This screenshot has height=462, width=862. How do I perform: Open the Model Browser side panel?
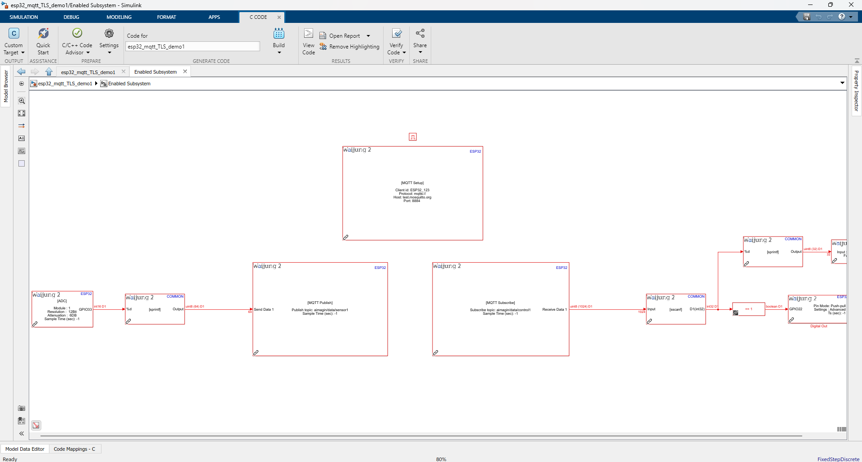pyautogui.click(x=6, y=86)
